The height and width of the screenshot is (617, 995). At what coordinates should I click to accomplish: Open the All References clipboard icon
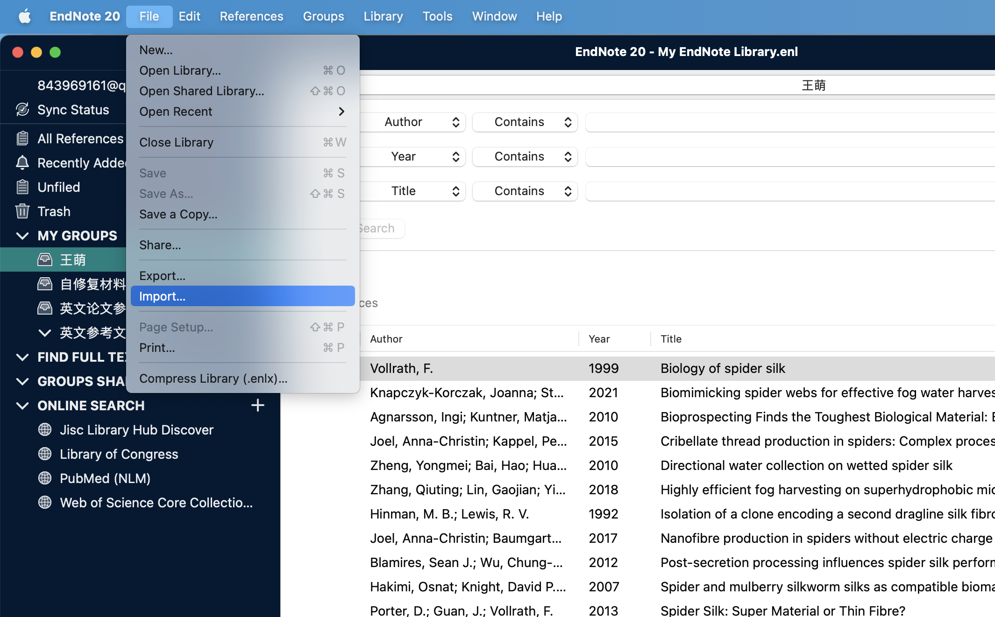click(22, 138)
